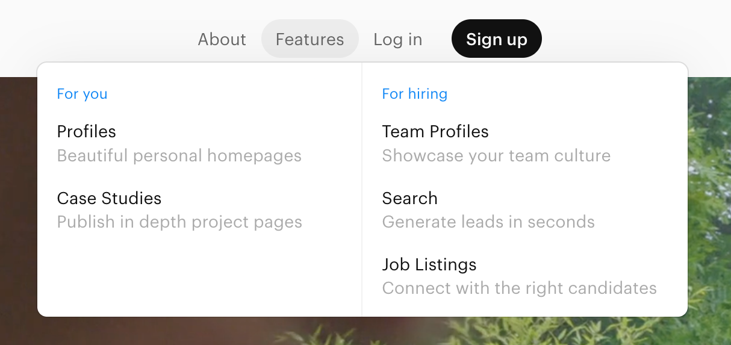Open the About page link
The image size is (731, 345).
(x=222, y=40)
